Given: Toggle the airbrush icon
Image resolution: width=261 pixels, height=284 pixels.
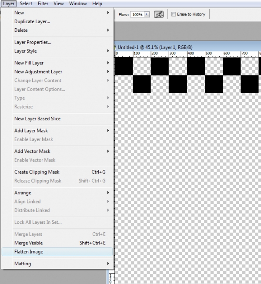Looking at the screenshot, I should (x=159, y=14).
